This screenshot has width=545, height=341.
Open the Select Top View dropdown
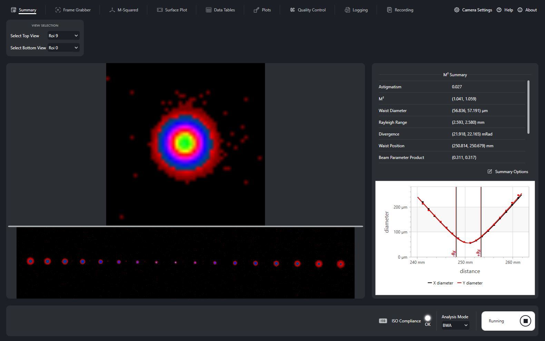[x=63, y=36]
